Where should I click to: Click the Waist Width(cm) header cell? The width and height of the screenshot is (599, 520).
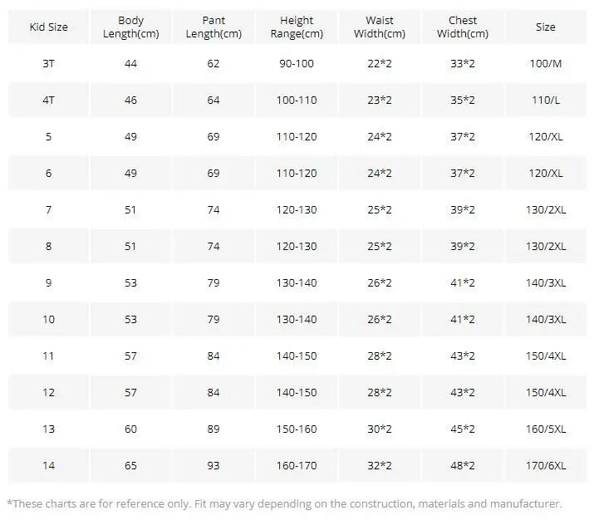pyautogui.click(x=380, y=27)
